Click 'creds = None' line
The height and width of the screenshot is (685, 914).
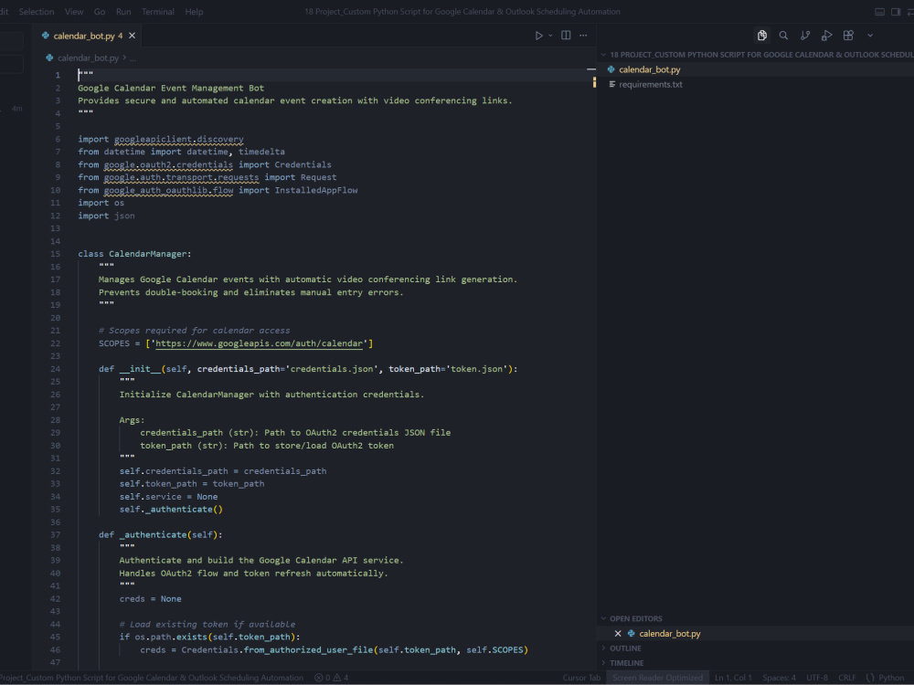tap(151, 599)
